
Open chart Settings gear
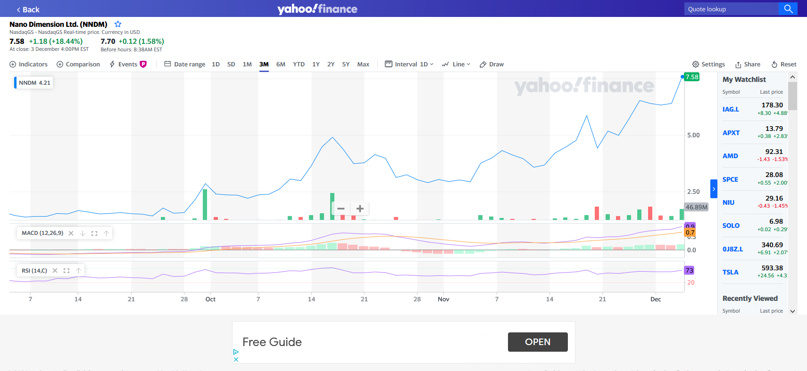708,64
